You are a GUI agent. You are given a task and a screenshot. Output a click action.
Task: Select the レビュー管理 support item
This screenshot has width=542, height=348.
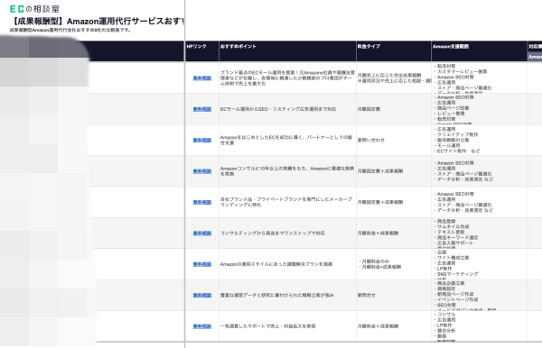pyautogui.click(x=449, y=114)
